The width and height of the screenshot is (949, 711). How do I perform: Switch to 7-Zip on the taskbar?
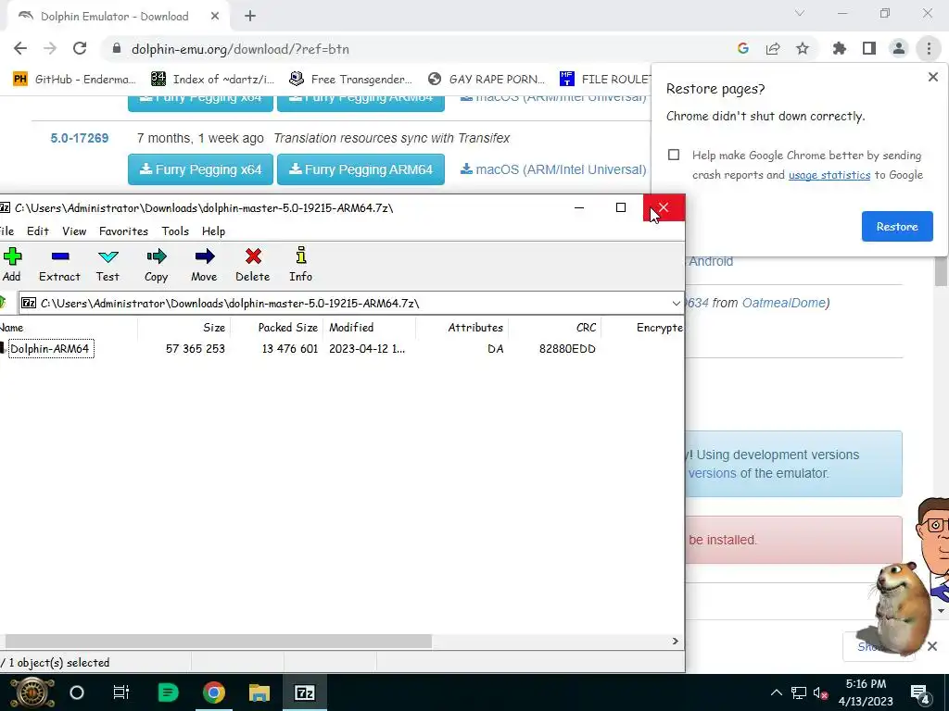click(x=304, y=692)
